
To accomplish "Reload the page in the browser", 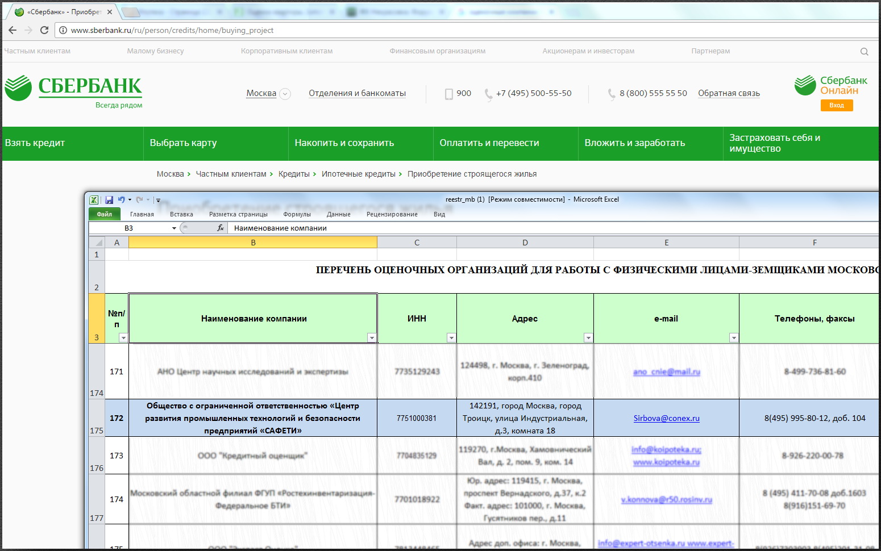I will click(44, 30).
